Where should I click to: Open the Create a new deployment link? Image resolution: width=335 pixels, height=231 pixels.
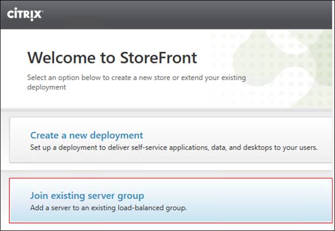(x=87, y=136)
